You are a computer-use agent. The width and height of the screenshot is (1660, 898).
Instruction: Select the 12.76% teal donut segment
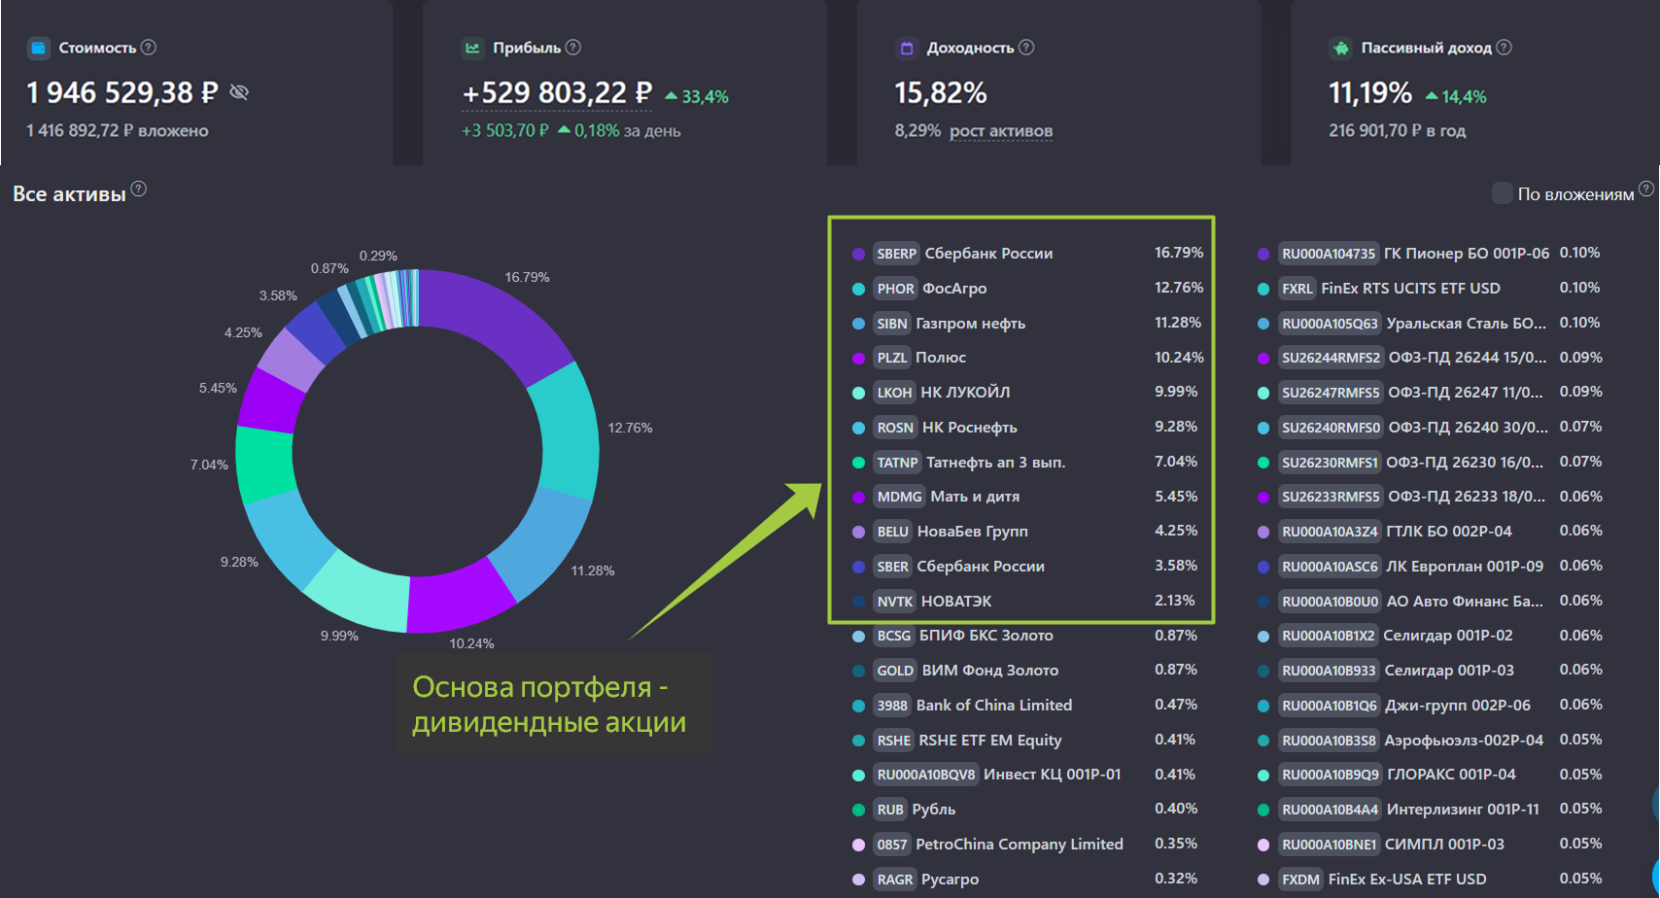point(568,432)
